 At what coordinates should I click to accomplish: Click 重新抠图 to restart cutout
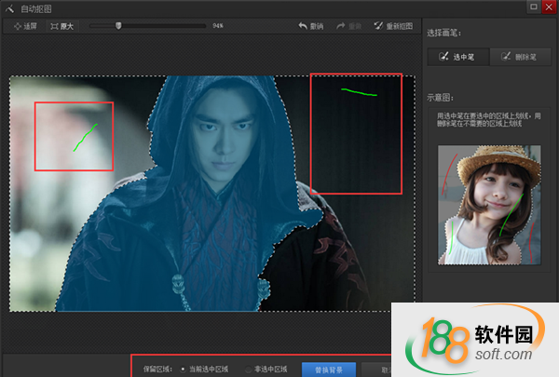click(393, 26)
